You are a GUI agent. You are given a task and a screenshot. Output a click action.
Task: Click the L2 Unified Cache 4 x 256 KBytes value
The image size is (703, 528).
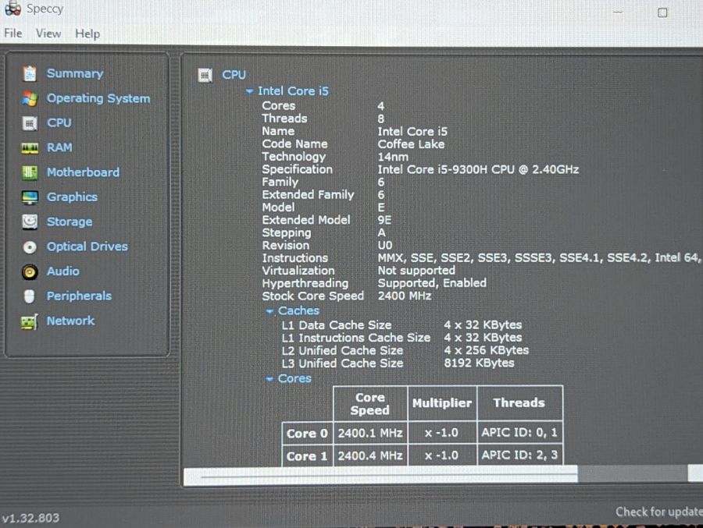coord(486,350)
